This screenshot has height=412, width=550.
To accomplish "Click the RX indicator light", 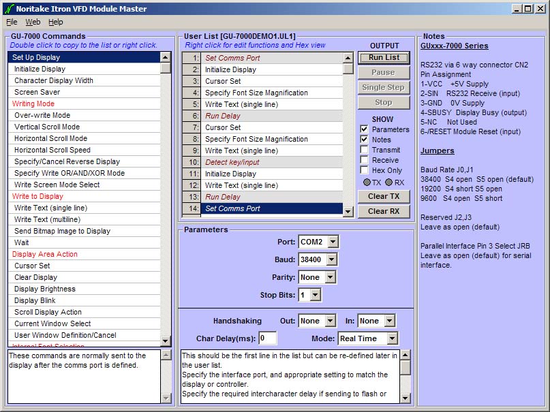I will pos(389,183).
